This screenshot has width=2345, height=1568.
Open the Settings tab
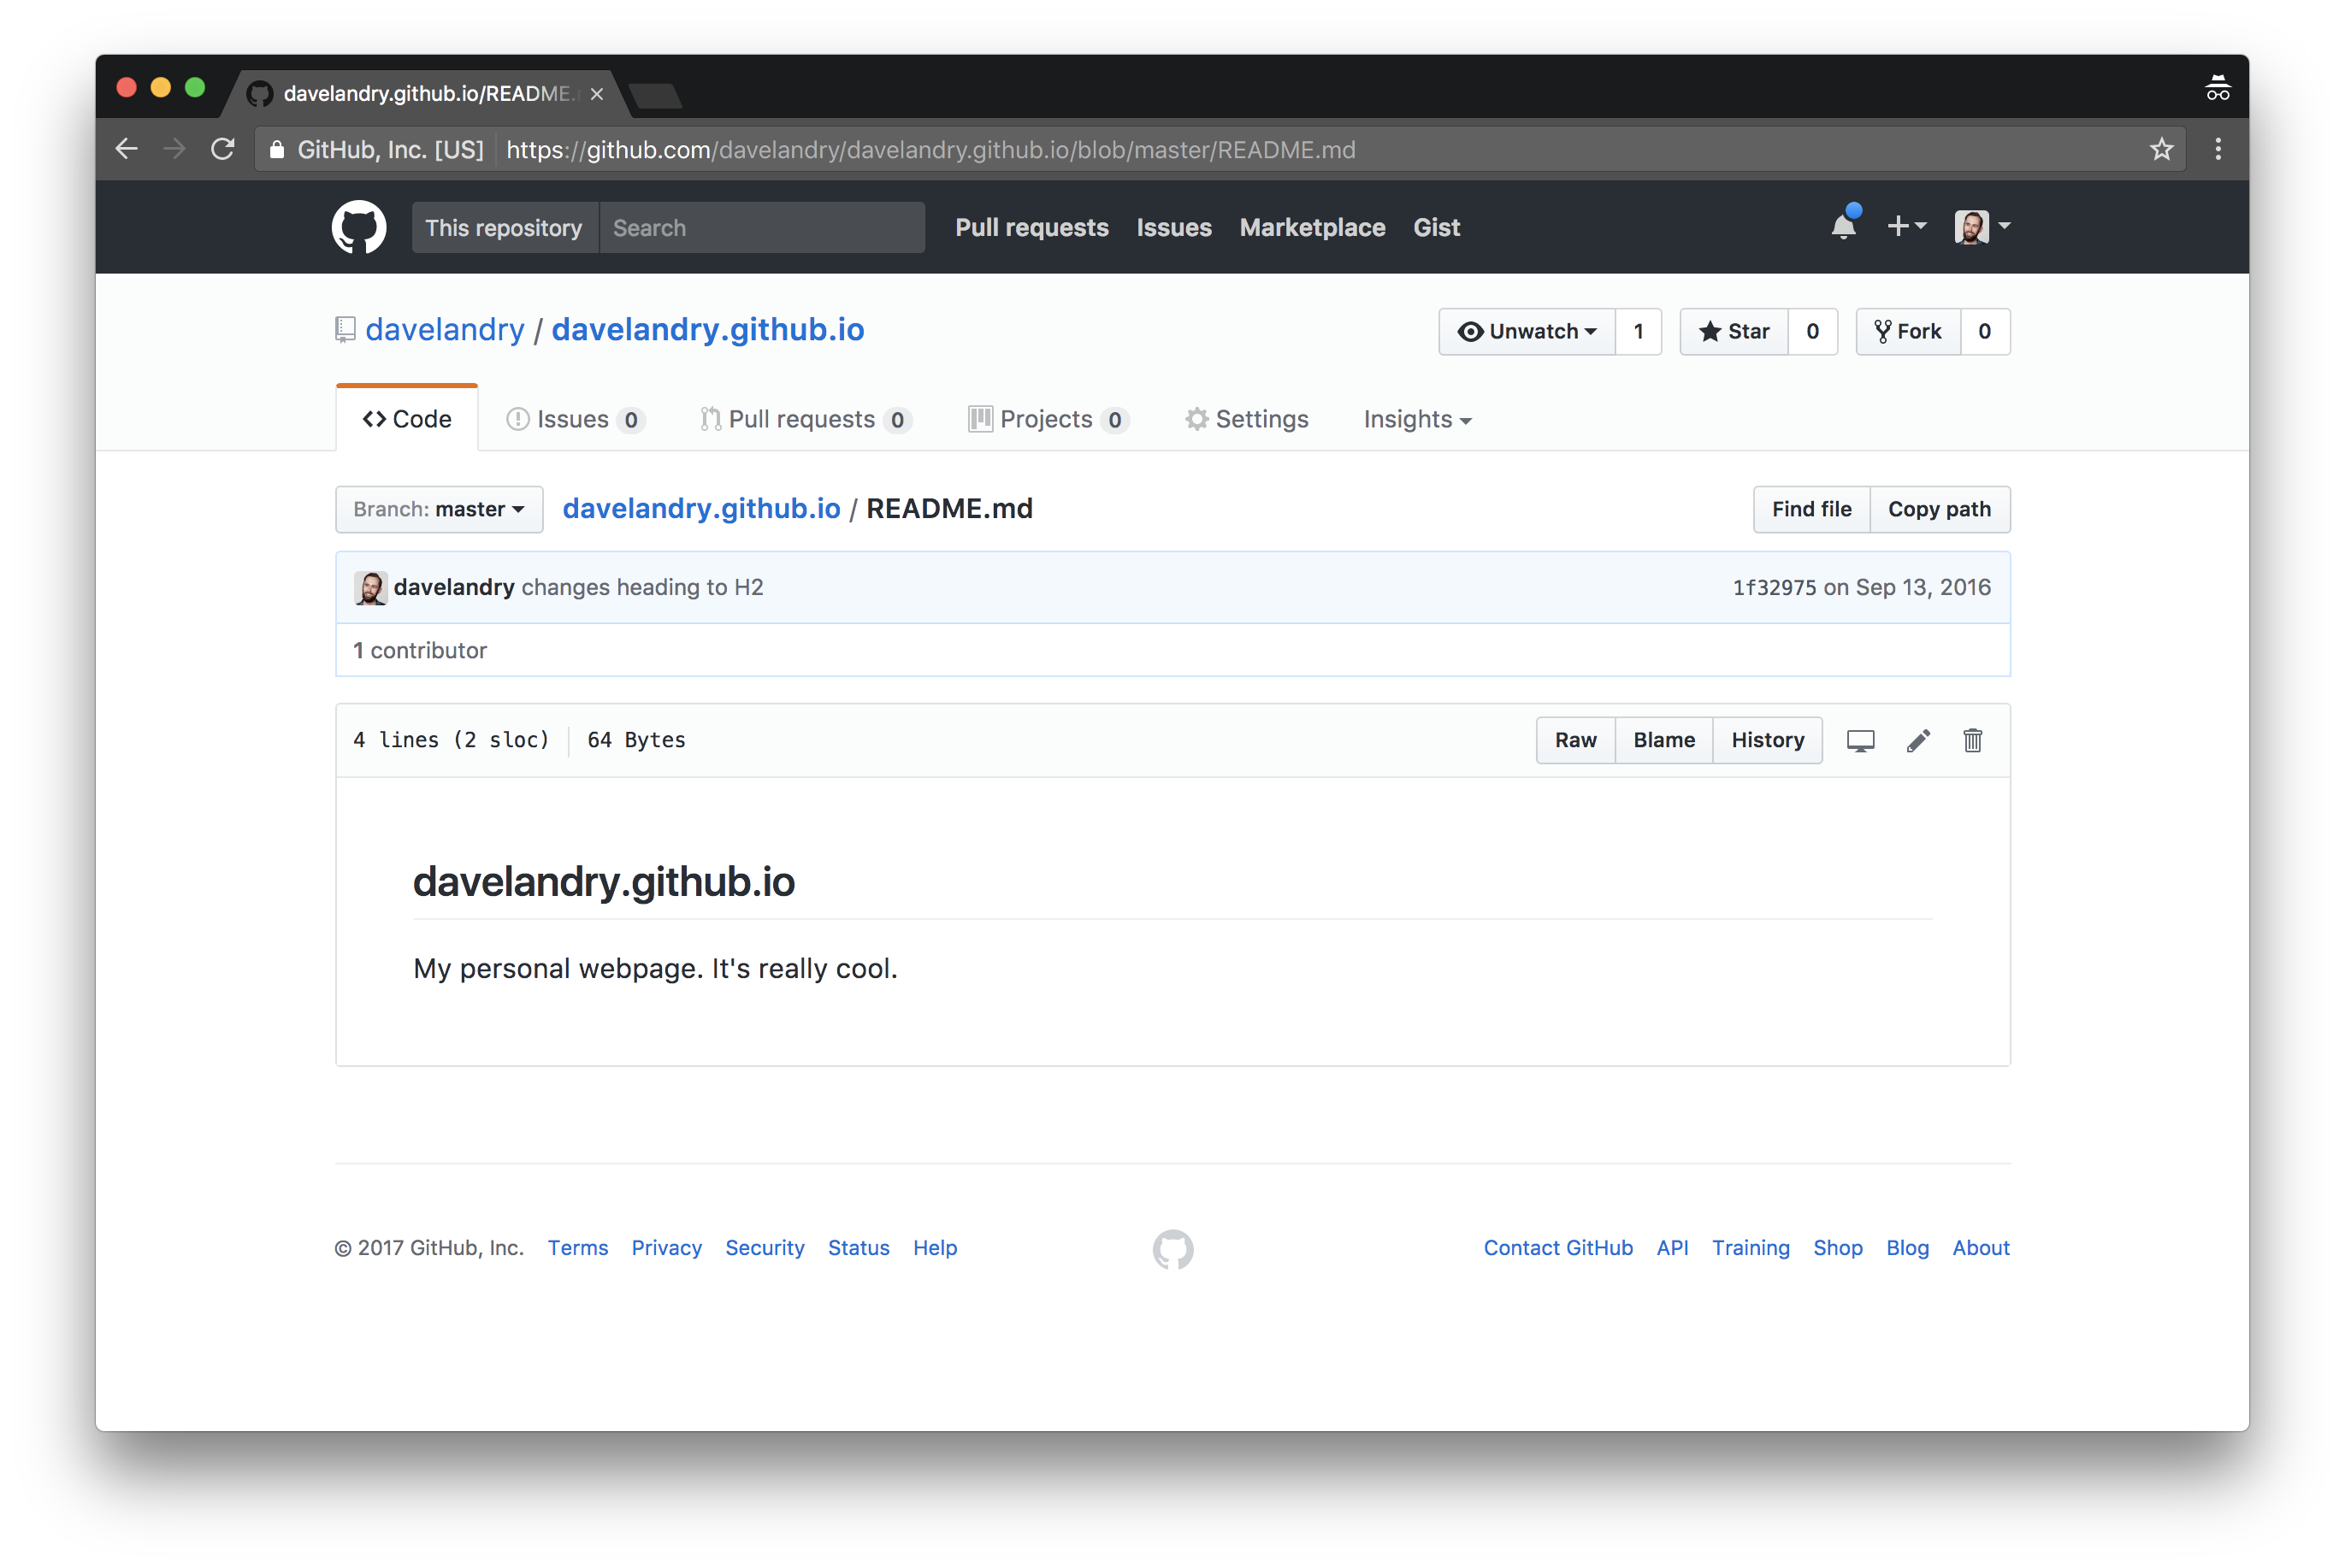pyautogui.click(x=1247, y=420)
